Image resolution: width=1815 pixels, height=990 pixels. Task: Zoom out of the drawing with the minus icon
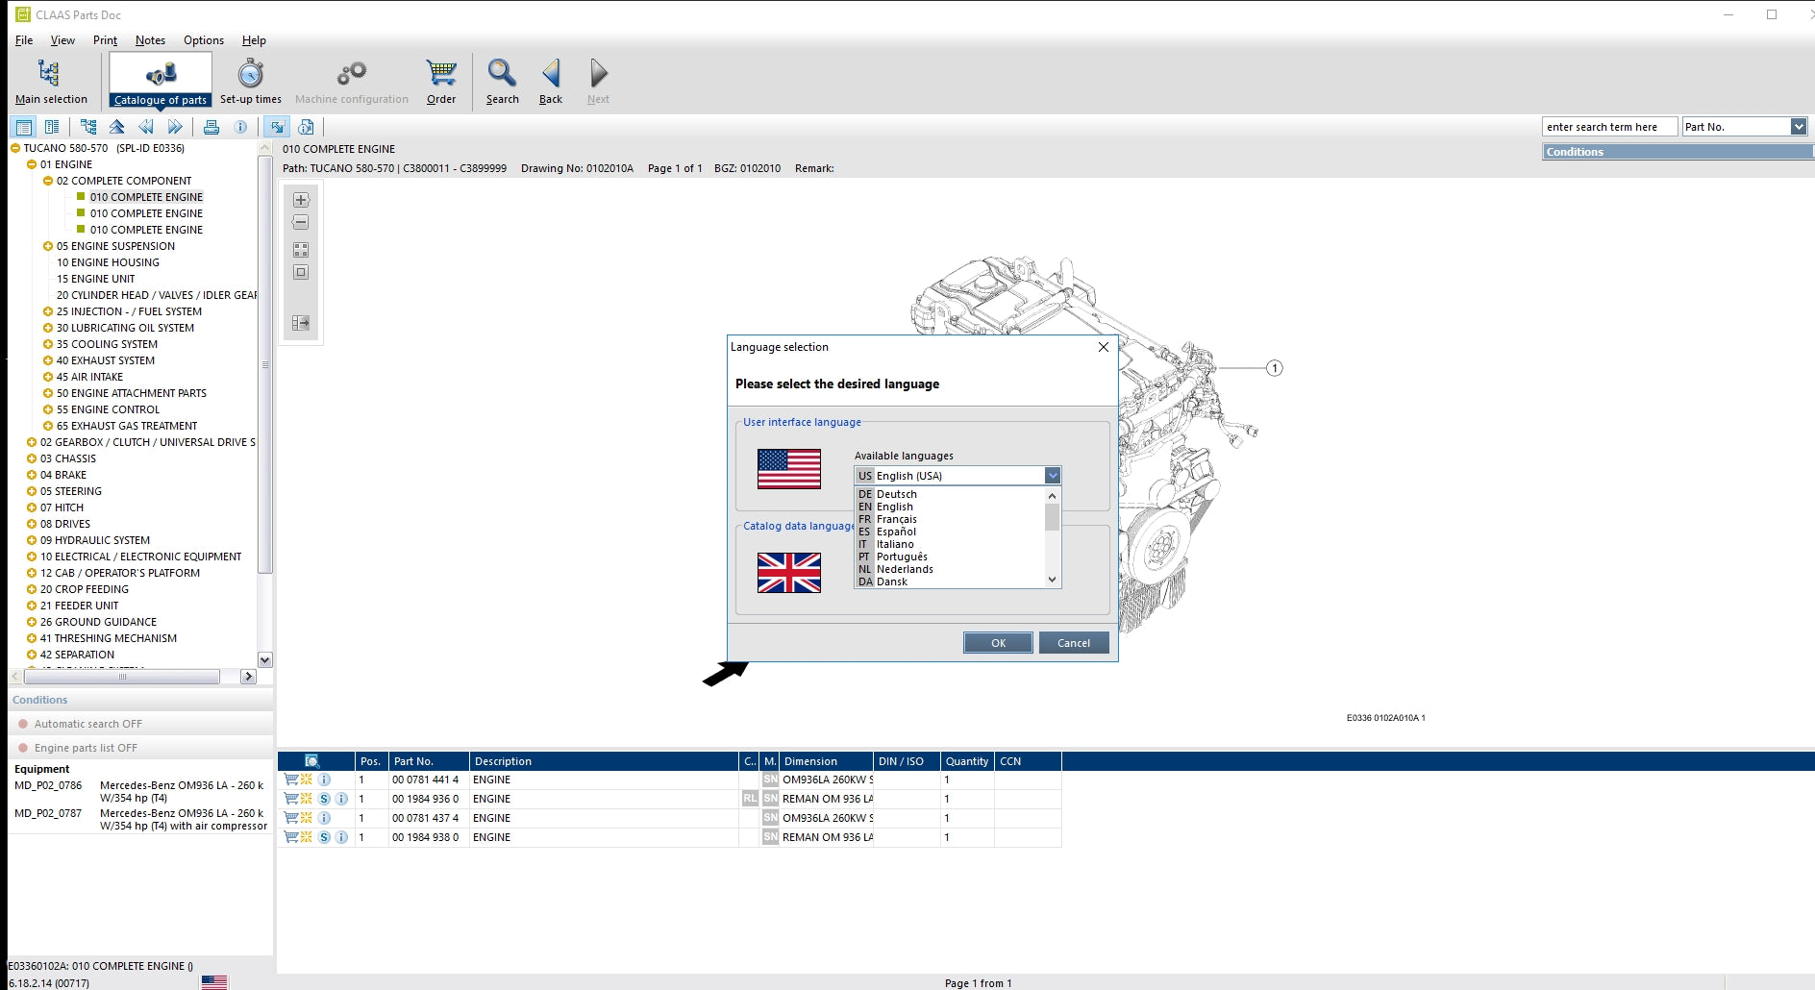click(x=301, y=223)
